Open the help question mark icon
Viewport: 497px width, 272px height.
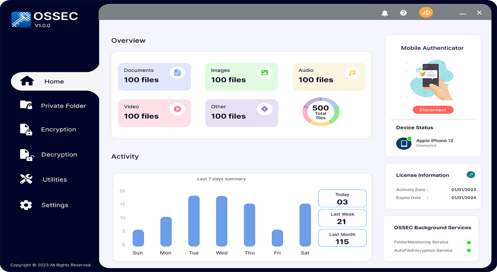(403, 13)
